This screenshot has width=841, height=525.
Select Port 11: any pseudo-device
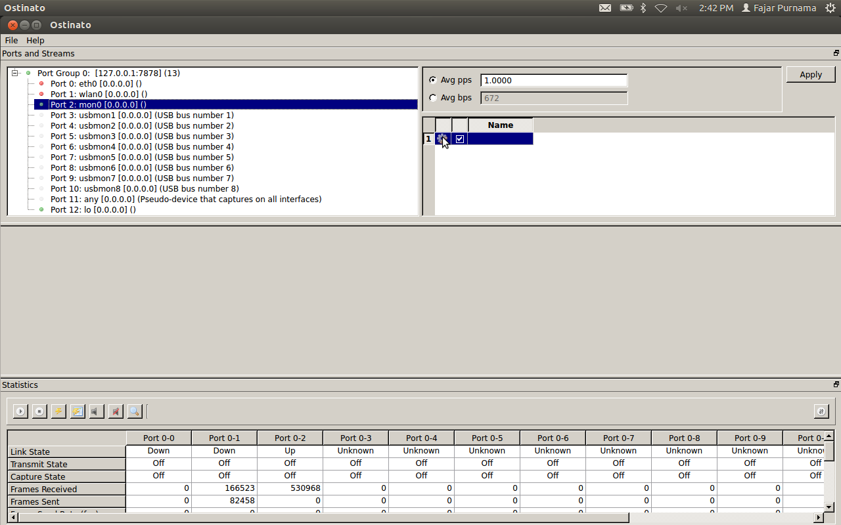point(186,199)
